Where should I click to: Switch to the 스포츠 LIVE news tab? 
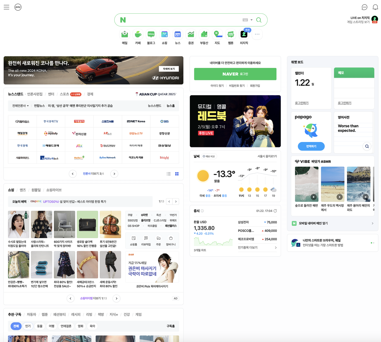coord(71,94)
